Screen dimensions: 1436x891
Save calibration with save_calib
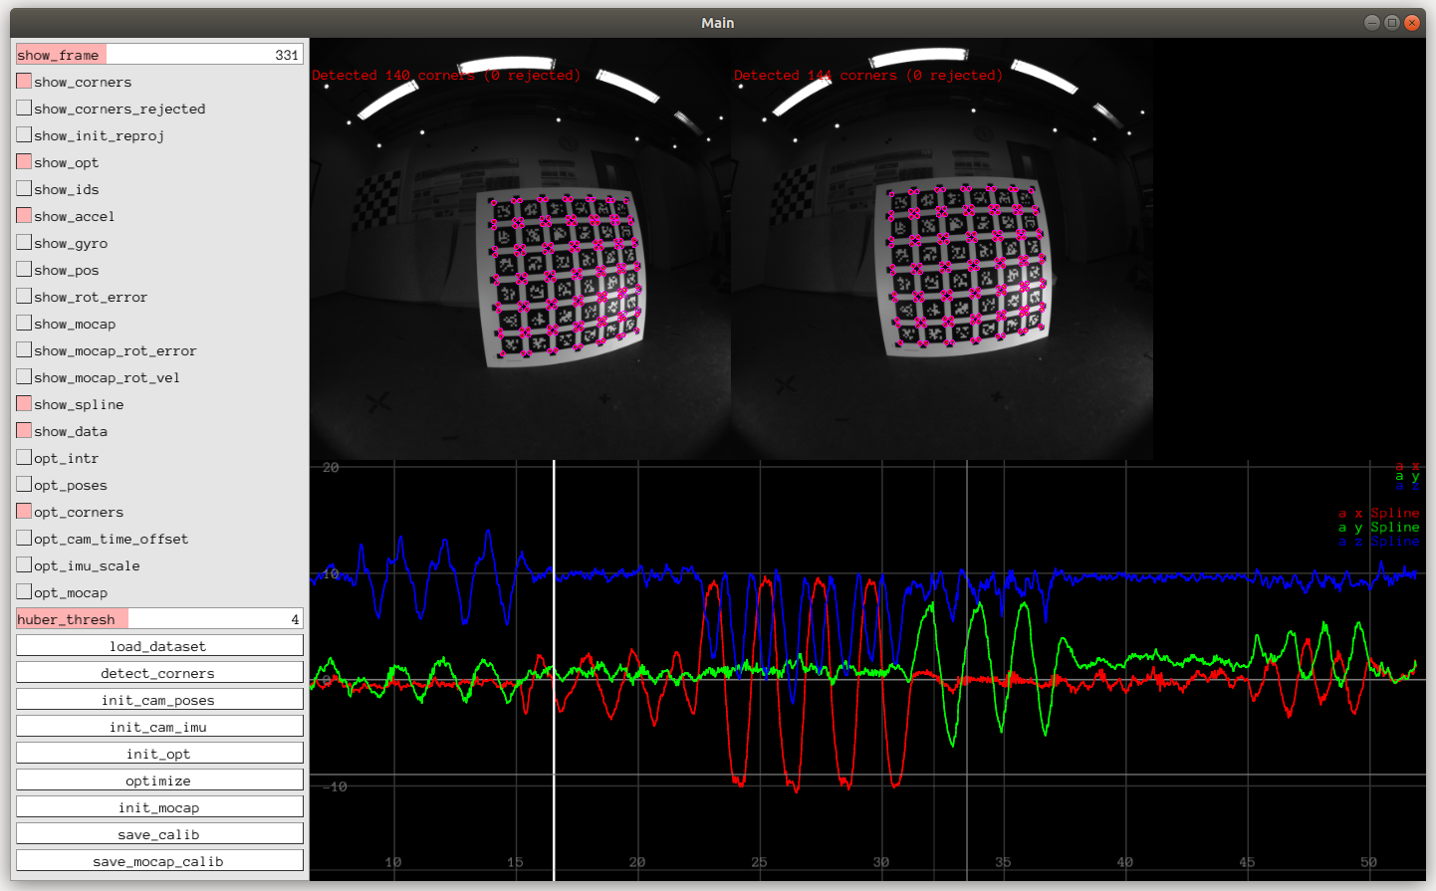(159, 834)
